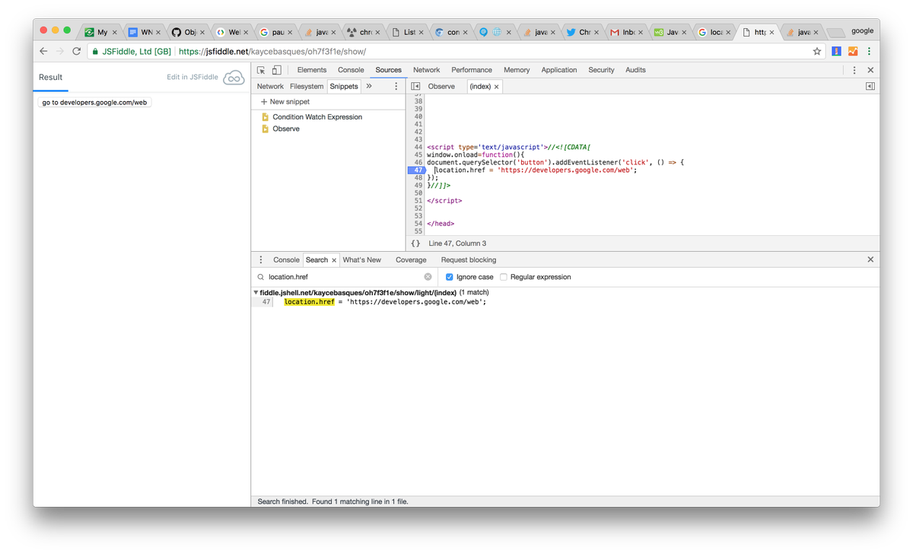913x554 pixels.
Task: Click the orange extension icon in the toolbar
Action: click(x=853, y=51)
